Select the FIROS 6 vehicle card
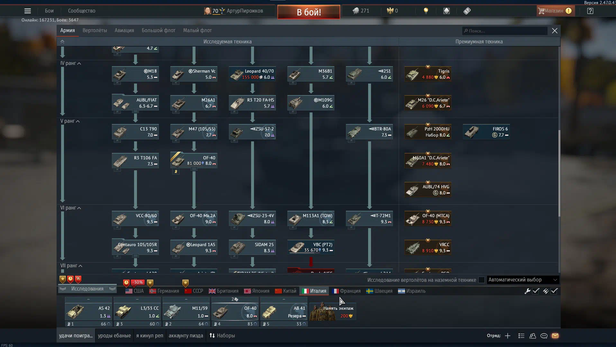The width and height of the screenshot is (616, 347). point(486,132)
